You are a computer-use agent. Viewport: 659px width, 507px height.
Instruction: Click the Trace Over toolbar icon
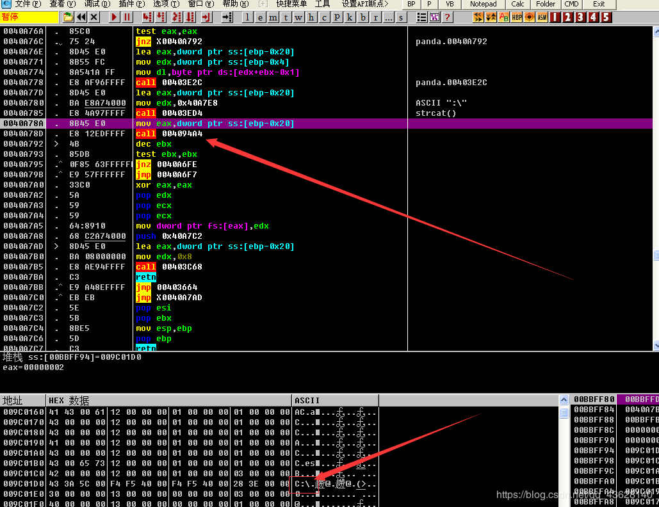(191, 17)
